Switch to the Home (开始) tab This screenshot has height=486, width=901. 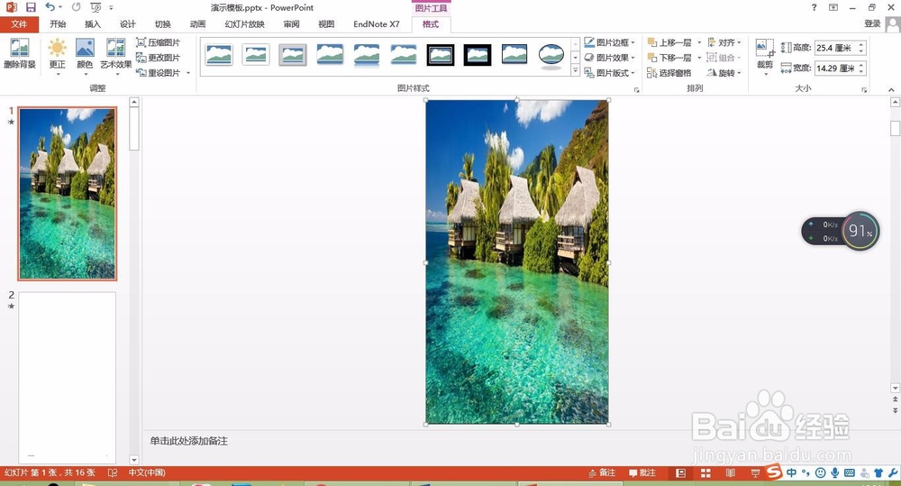[x=58, y=24]
